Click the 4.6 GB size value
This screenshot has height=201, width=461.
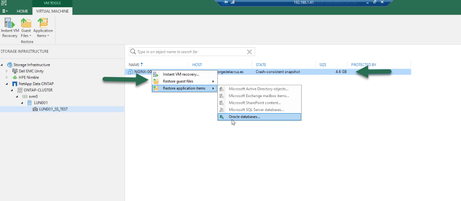pos(341,72)
